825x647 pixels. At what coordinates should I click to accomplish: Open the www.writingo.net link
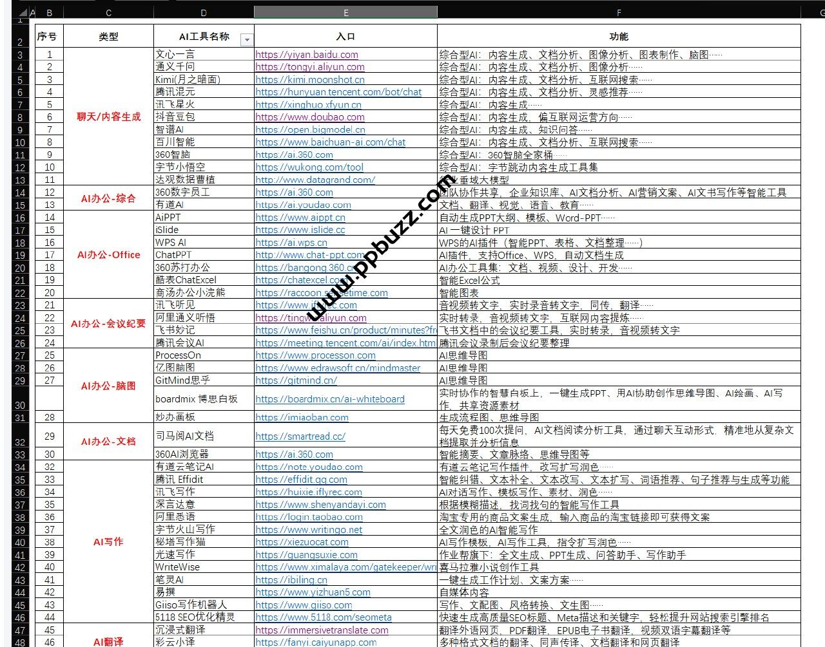(309, 529)
